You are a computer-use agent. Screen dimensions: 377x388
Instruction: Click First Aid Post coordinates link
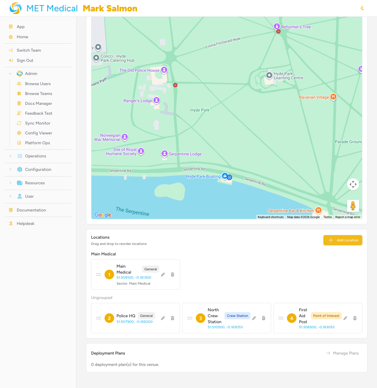coord(317,327)
